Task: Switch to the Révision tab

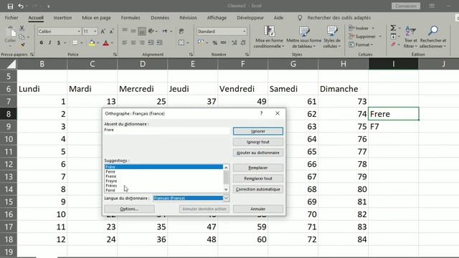Action: pos(188,18)
